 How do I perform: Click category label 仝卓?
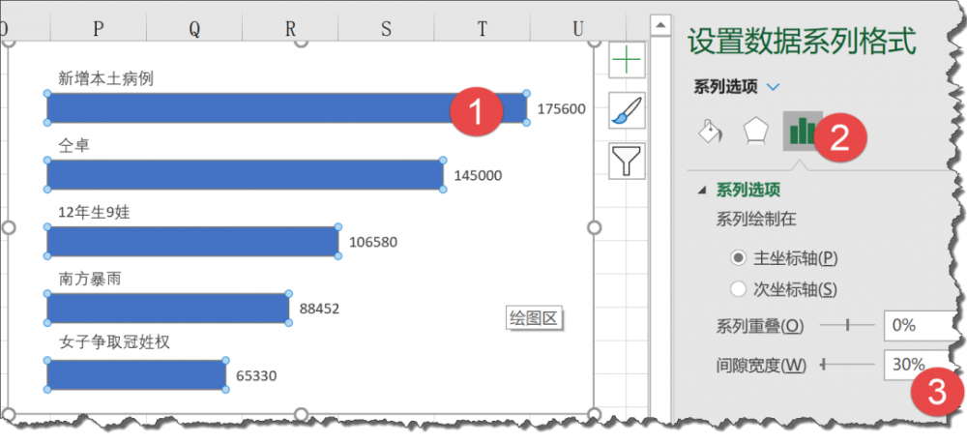[x=74, y=146]
